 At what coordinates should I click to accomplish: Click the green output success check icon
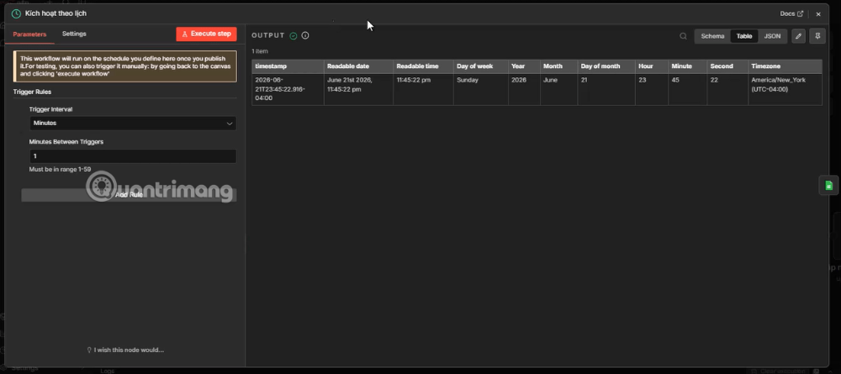[x=294, y=36]
